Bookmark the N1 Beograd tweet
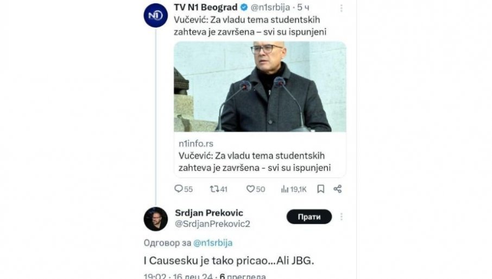 click(321, 189)
